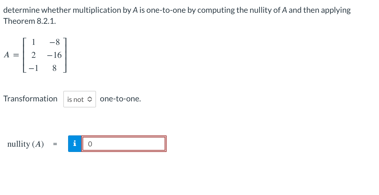This screenshot has width=379, height=195.
Task: Click the blue info icon next to nullity answer
Action: click(x=74, y=143)
